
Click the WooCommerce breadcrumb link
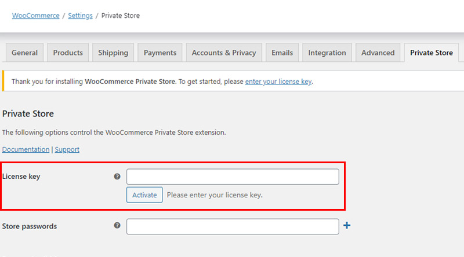(35, 16)
